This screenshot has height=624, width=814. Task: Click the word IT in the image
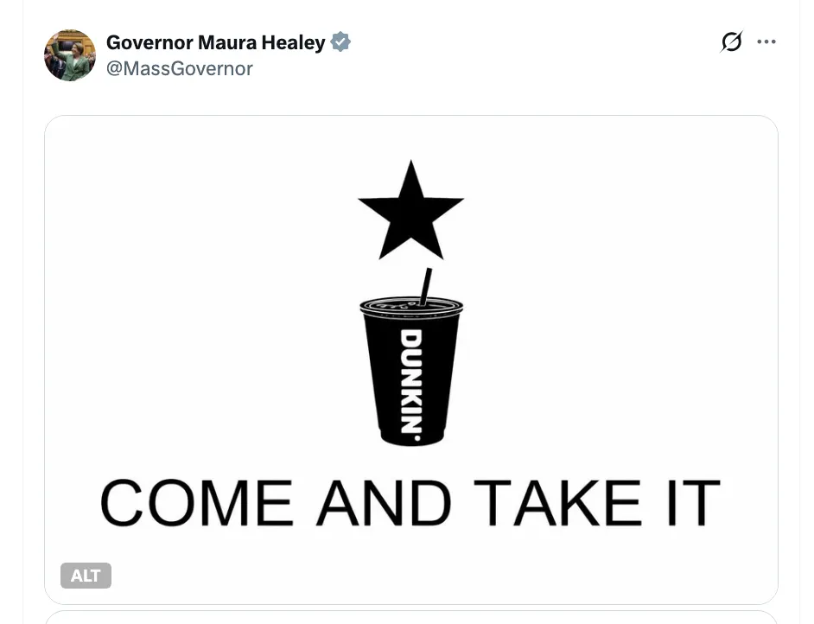tap(694, 502)
